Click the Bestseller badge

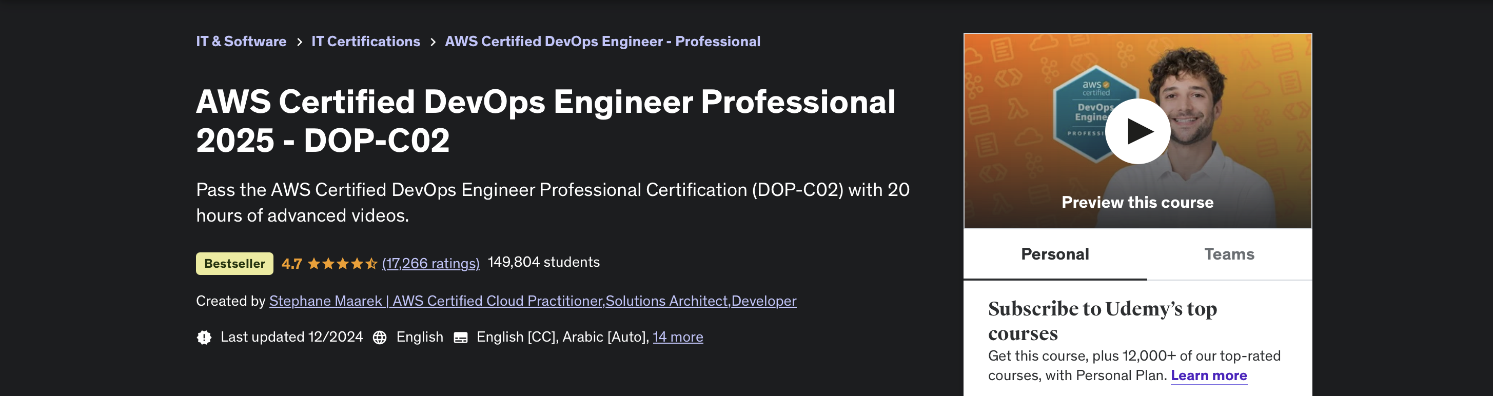pos(235,263)
